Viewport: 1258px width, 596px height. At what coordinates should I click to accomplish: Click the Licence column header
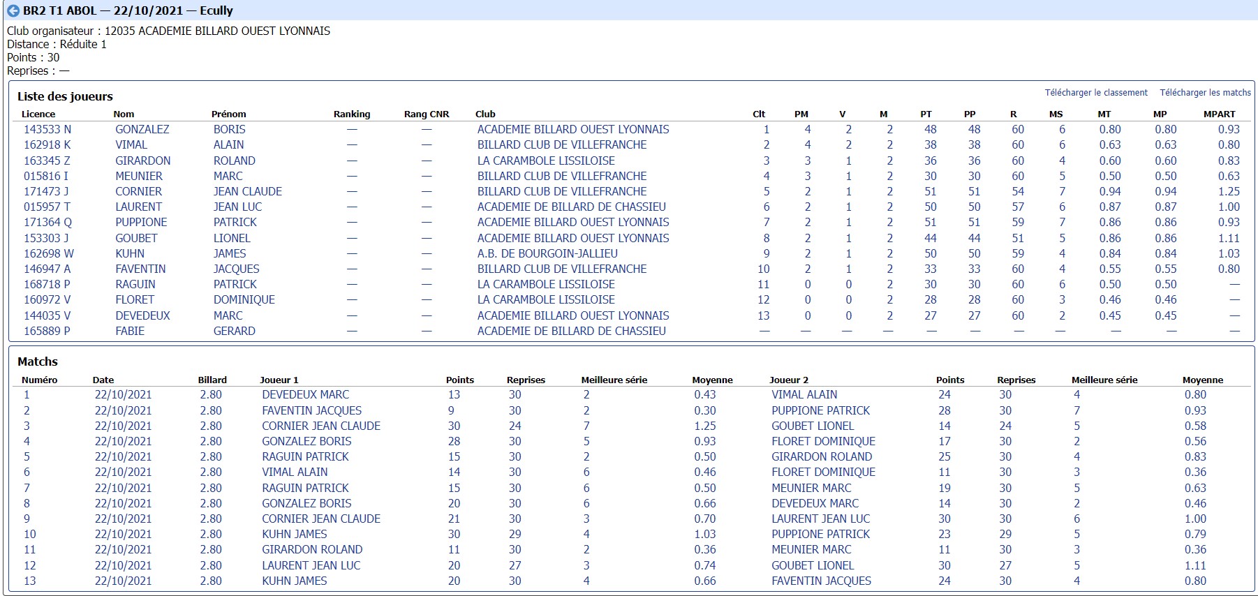tap(38, 114)
